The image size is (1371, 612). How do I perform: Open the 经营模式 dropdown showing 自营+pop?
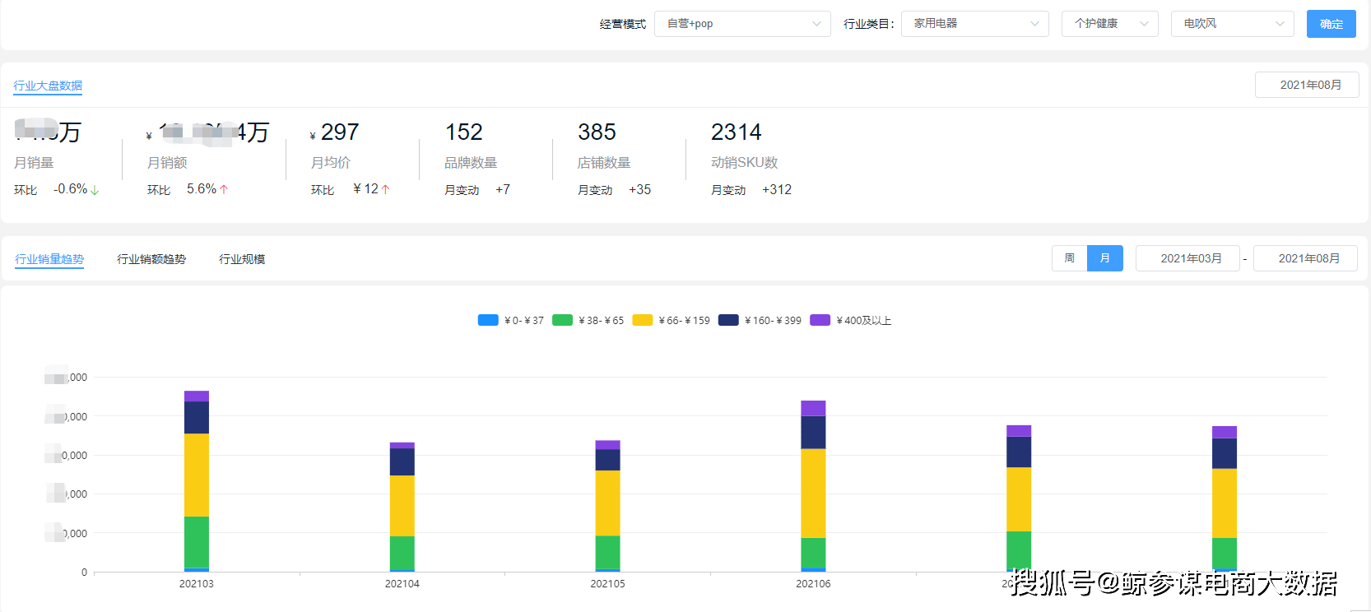pos(742,24)
